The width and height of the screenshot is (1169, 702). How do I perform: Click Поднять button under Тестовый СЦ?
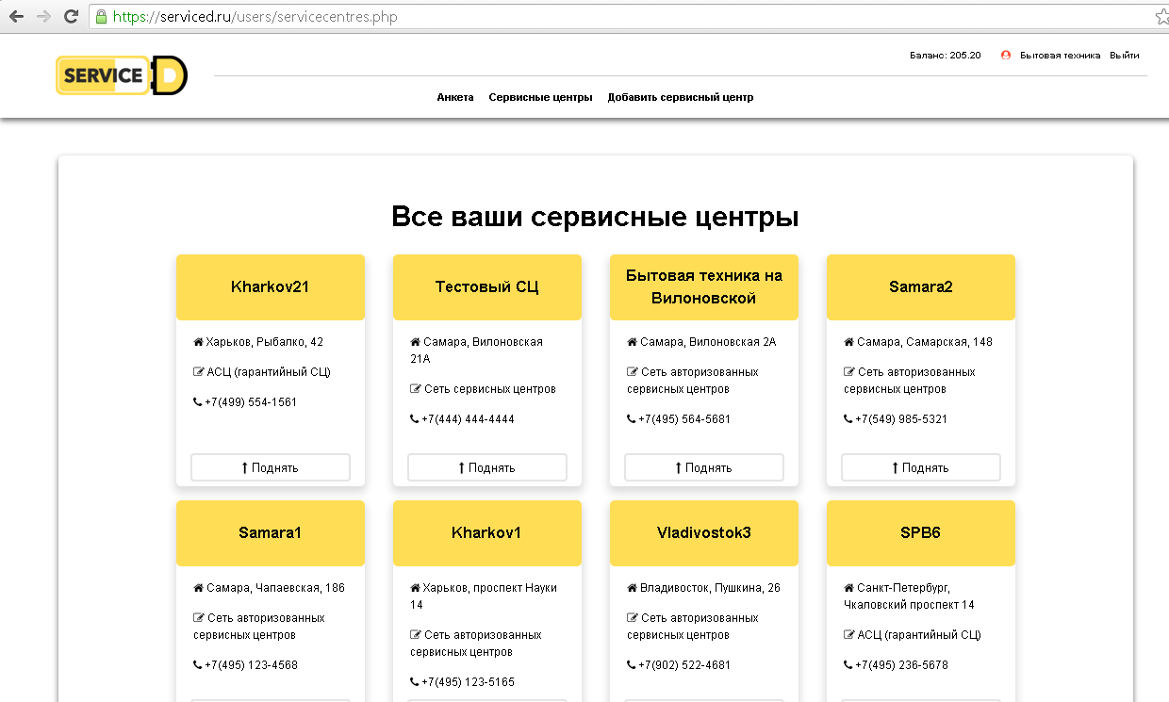pos(487,467)
